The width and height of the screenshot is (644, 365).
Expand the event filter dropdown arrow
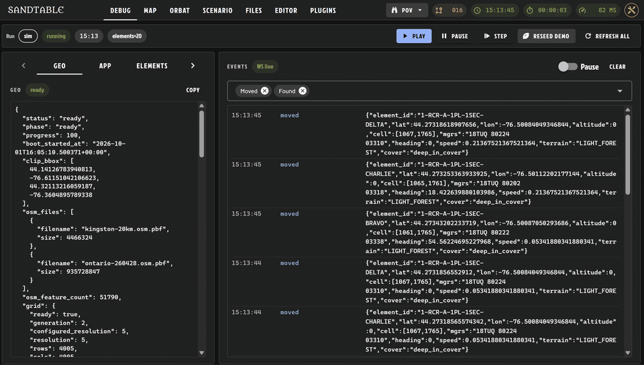(x=620, y=91)
